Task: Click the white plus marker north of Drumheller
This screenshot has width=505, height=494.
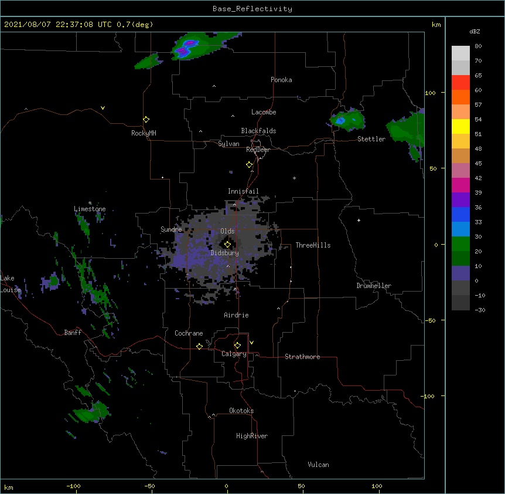Action: coord(359,220)
